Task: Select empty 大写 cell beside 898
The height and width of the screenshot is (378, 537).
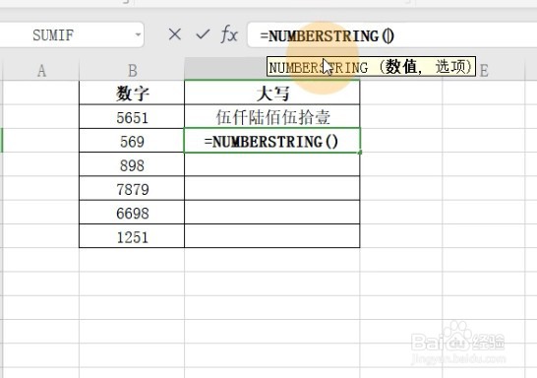Action: (x=272, y=164)
